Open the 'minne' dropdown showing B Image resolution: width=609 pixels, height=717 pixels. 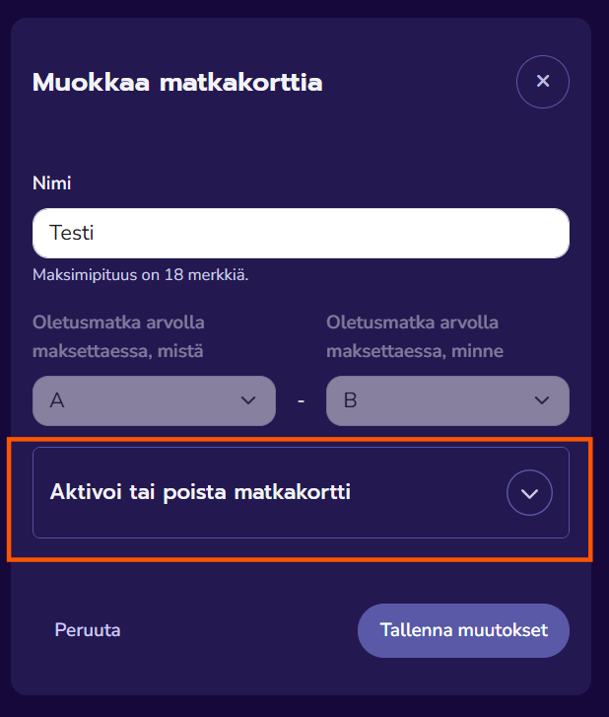(446, 400)
